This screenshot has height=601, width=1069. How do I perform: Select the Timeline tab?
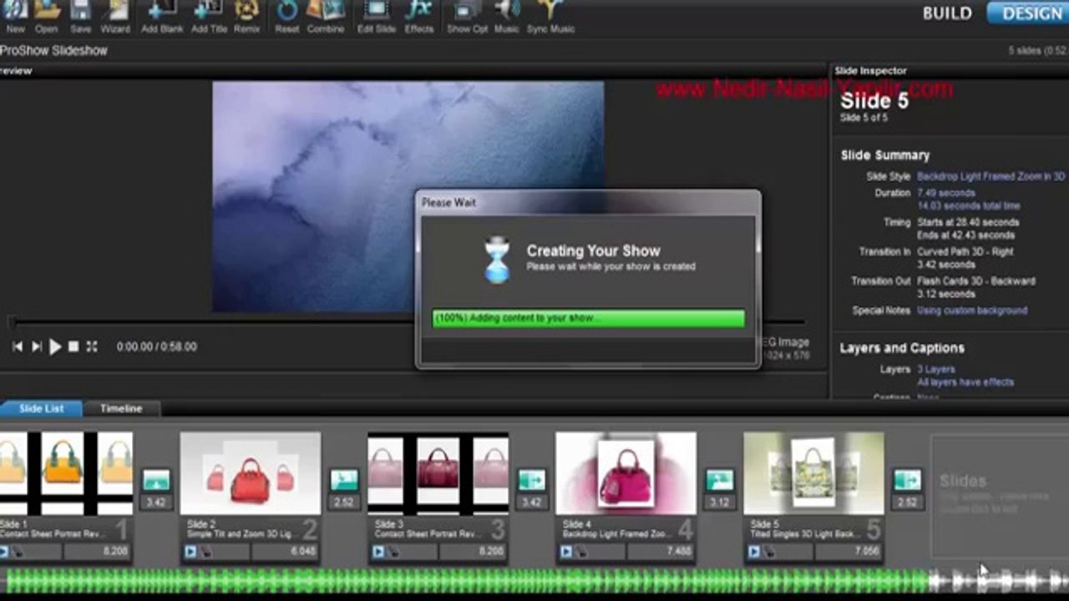(121, 408)
